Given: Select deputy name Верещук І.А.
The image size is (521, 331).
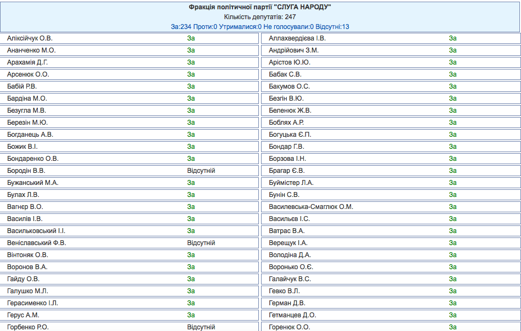Looking at the screenshot, I should [288, 243].
